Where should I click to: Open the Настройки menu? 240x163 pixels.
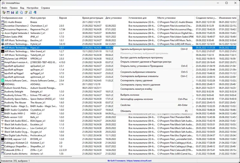pos(32,8)
